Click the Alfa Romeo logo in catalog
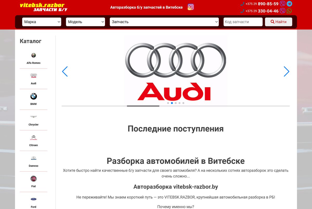This screenshot has height=209, width=312. [x=34, y=55]
